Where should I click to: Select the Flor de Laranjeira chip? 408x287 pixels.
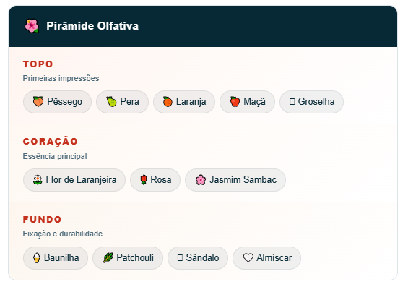tap(74, 180)
